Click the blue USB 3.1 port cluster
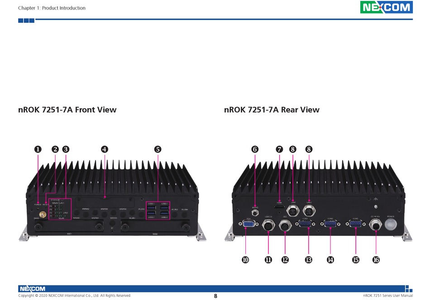This screenshot has width=430, height=300. [158, 211]
